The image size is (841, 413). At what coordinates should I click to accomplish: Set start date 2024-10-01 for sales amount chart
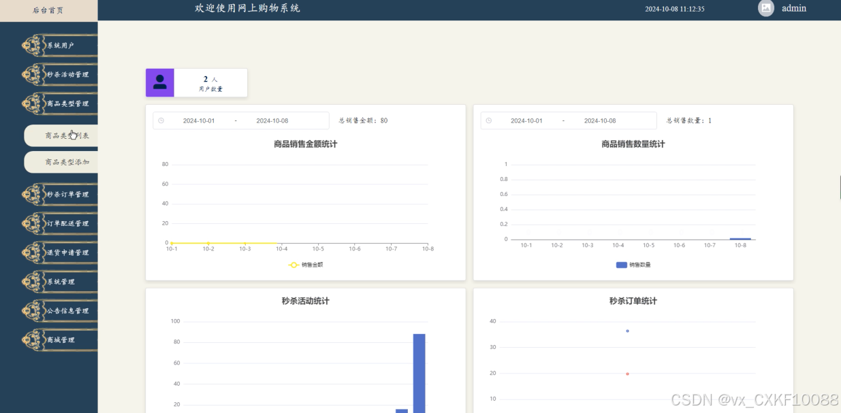(x=199, y=121)
